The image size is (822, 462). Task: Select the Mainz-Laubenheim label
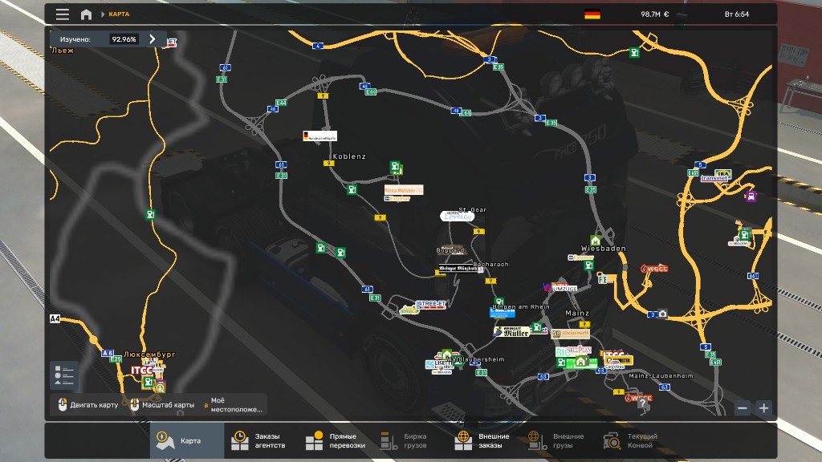point(661,375)
